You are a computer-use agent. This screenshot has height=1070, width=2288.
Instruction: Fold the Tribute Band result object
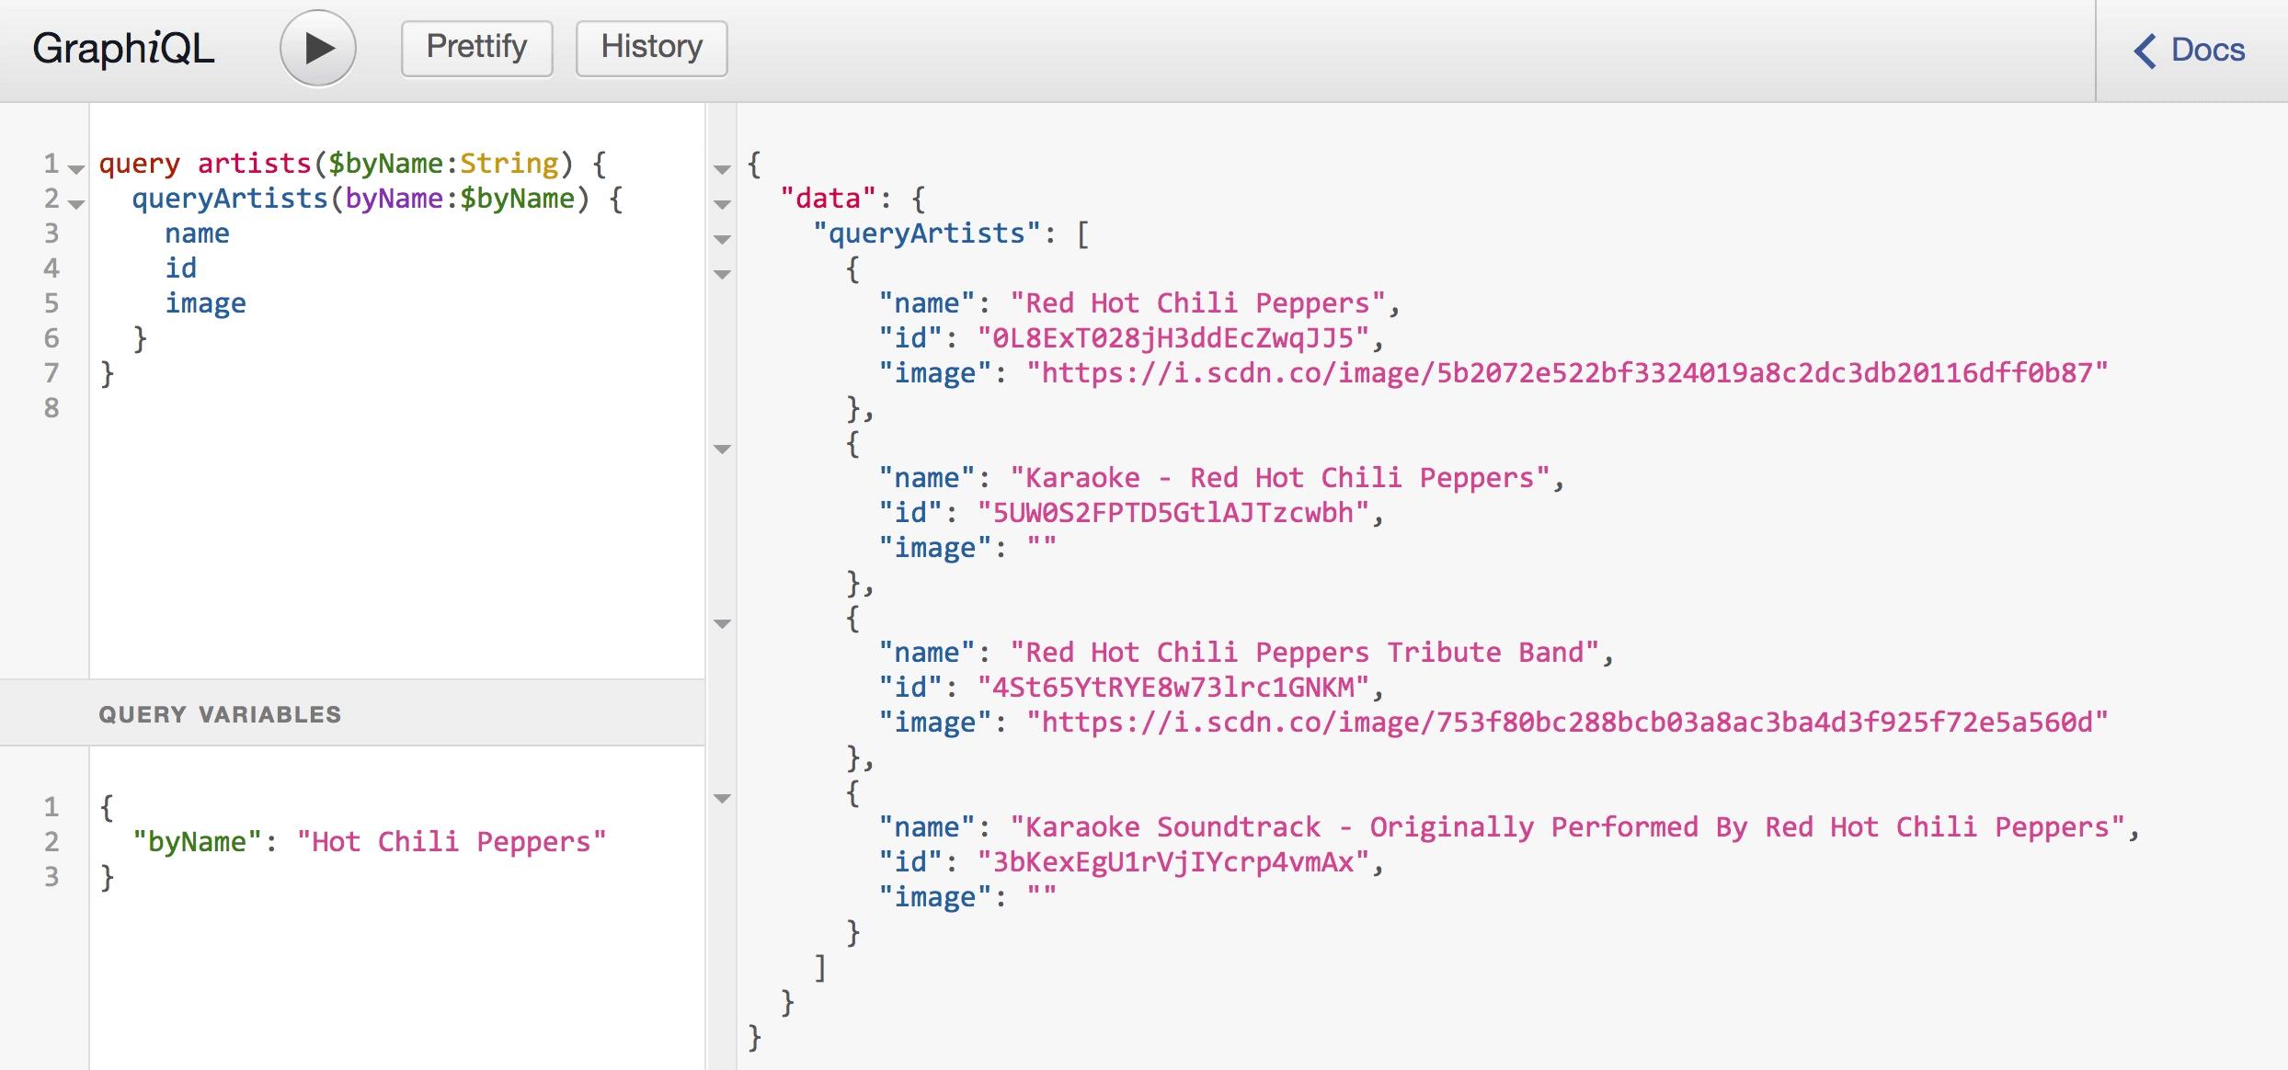pos(723,623)
